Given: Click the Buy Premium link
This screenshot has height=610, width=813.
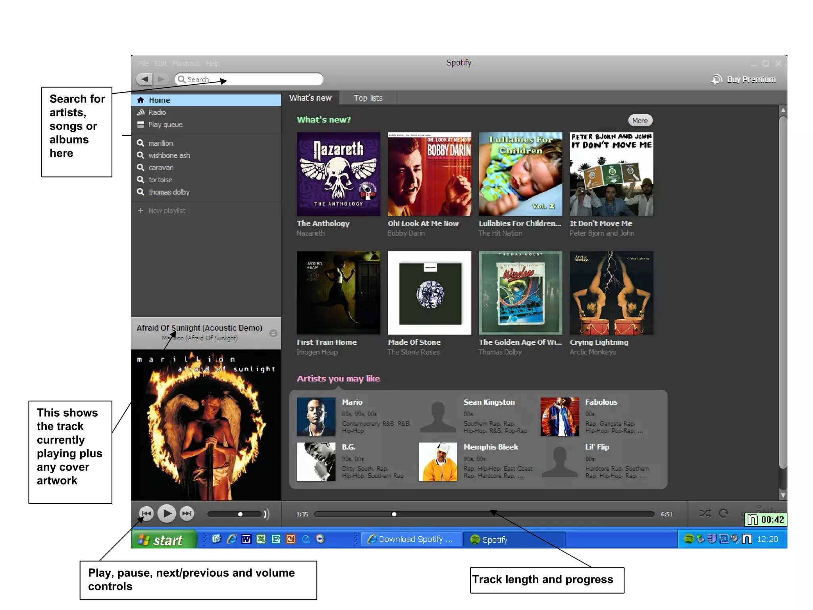Looking at the screenshot, I should [744, 79].
